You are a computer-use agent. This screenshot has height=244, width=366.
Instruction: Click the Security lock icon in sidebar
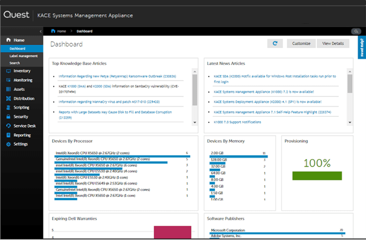pyautogui.click(x=8, y=117)
